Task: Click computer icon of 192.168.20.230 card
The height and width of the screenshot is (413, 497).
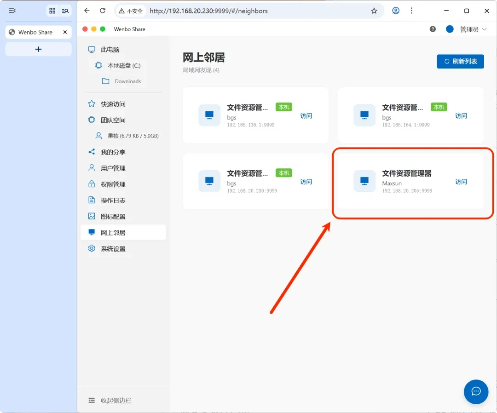Action: coord(209,181)
